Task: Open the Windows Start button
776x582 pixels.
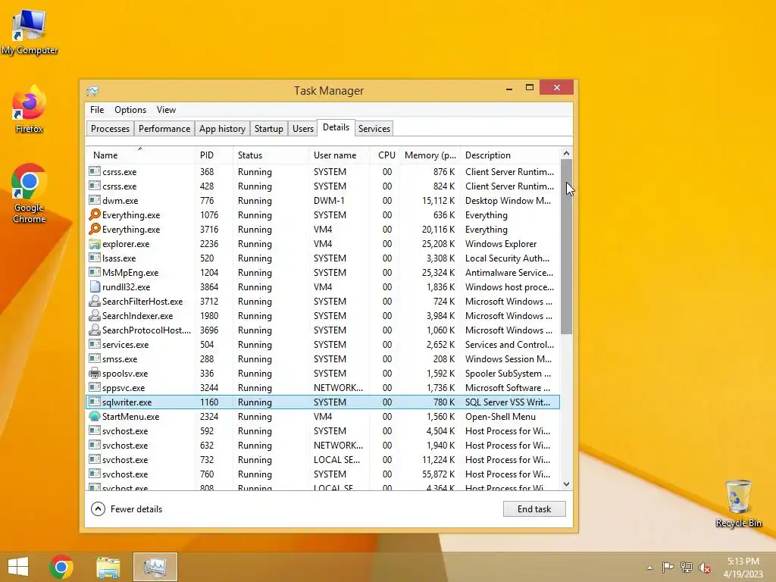Action: coord(18,567)
